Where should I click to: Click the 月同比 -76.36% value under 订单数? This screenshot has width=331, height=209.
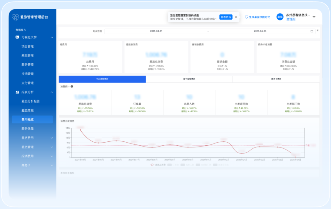(x=137, y=111)
